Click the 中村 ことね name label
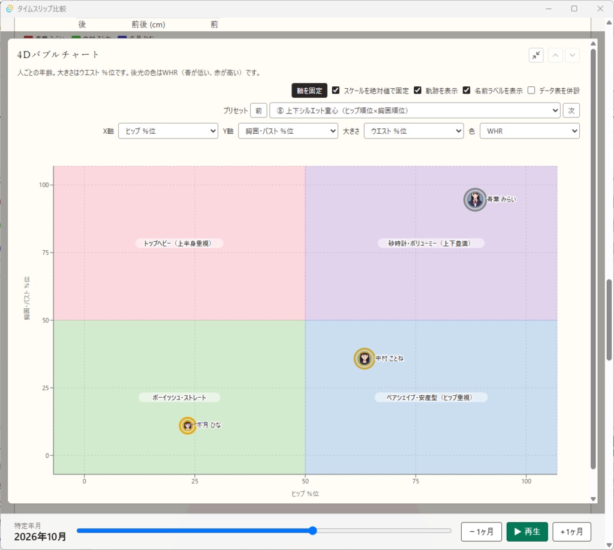Image resolution: width=614 pixels, height=550 pixels. point(390,358)
